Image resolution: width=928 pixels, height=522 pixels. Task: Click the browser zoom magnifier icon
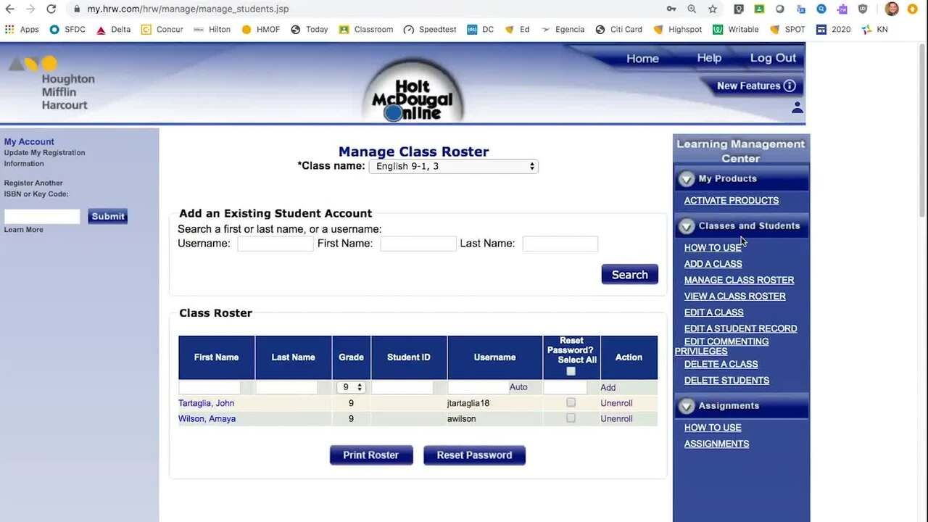pyautogui.click(x=692, y=9)
